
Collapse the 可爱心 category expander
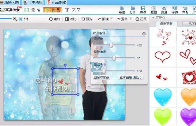pyautogui.click(x=153, y=18)
